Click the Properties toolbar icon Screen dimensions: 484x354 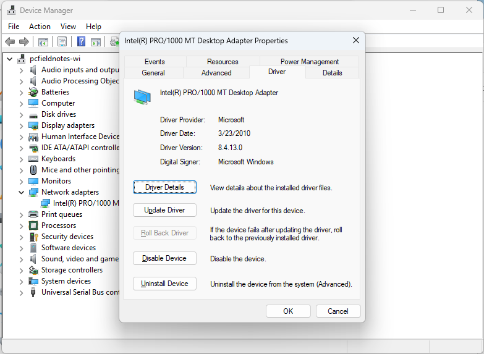(x=62, y=41)
